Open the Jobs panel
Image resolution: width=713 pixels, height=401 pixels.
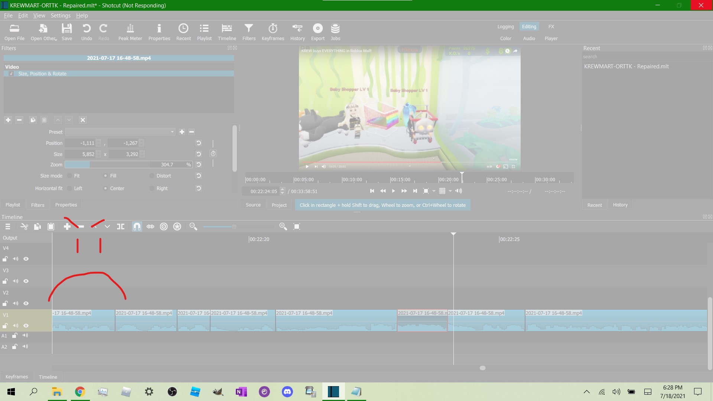(335, 32)
